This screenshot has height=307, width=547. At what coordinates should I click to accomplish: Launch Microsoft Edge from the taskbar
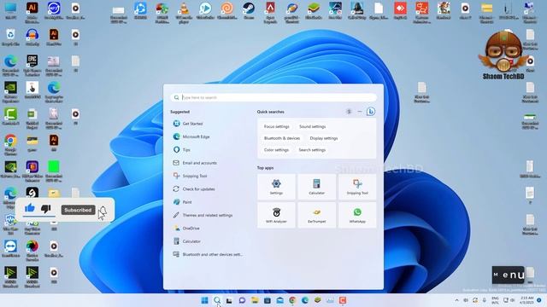(x=305, y=300)
